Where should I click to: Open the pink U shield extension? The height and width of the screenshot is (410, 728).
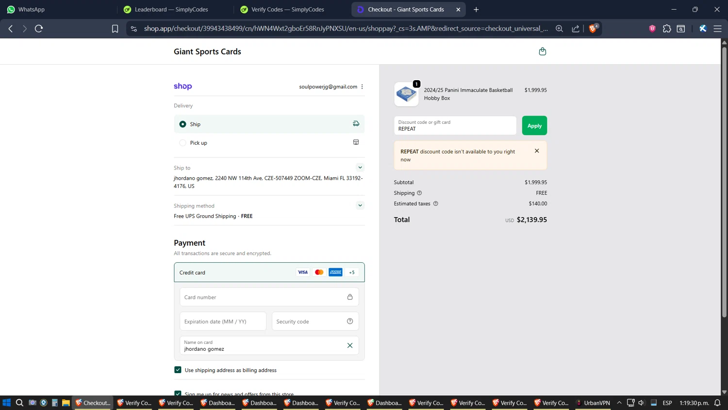(x=652, y=29)
